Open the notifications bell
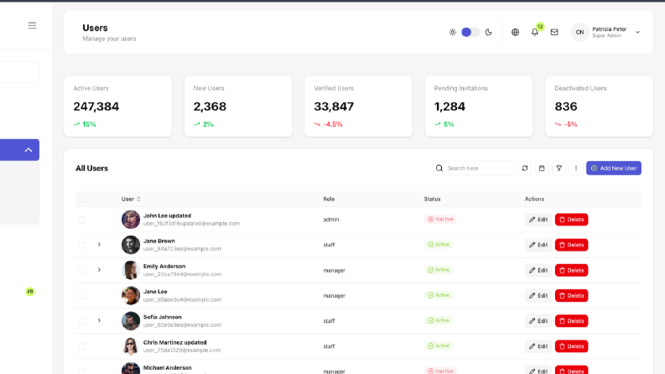Screen dimensions: 665x374 (x=535, y=32)
